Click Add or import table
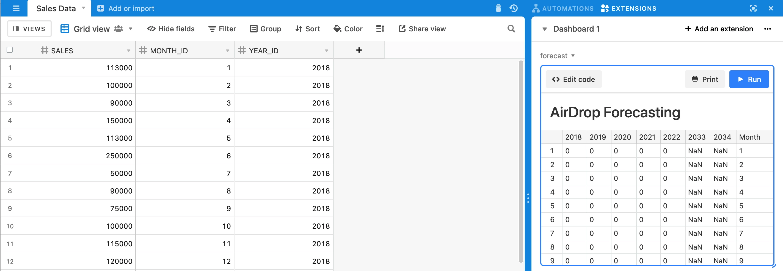783x271 pixels. coord(126,9)
